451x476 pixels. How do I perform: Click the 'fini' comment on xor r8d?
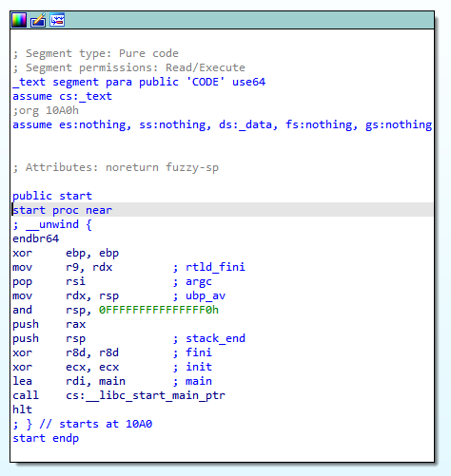(x=199, y=352)
